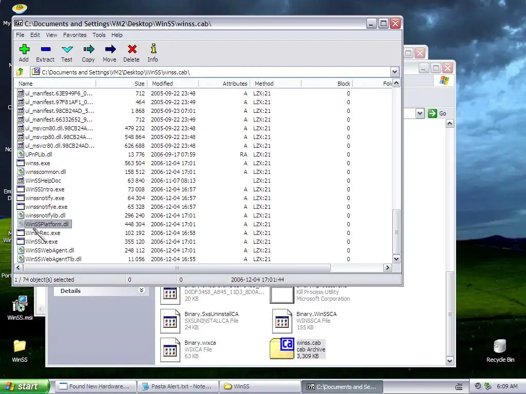
Task: Open the Favorites menu
Action: (x=75, y=35)
